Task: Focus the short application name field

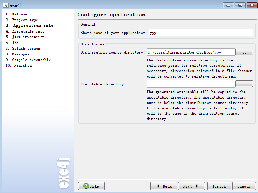Action: tap(201, 33)
